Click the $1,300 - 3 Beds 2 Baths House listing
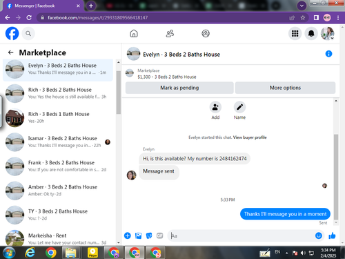The width and height of the screenshot is (345, 259). [167, 77]
